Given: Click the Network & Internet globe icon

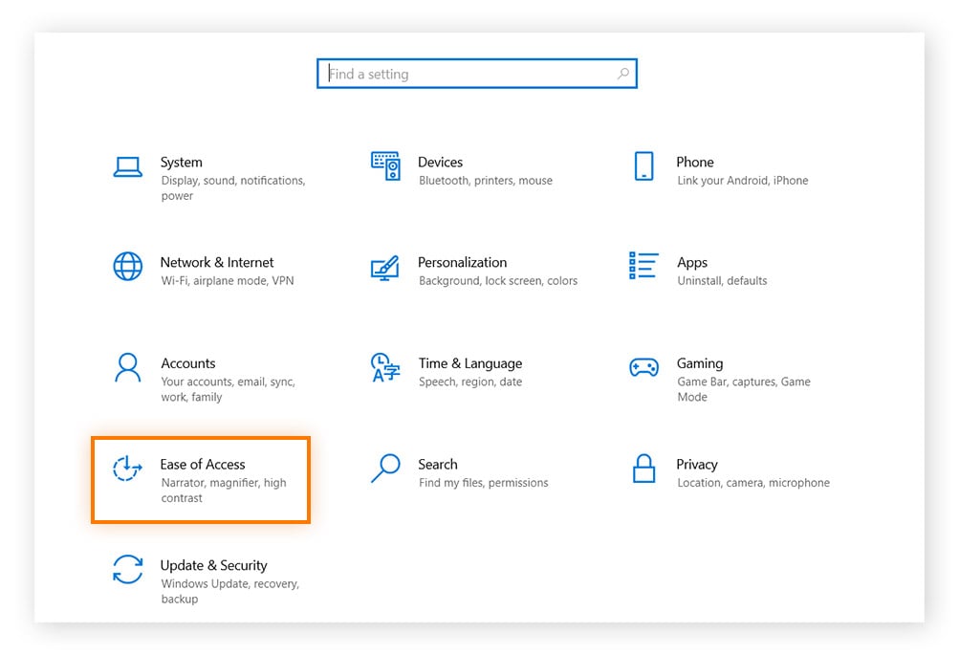Looking at the screenshot, I should coord(127,267).
